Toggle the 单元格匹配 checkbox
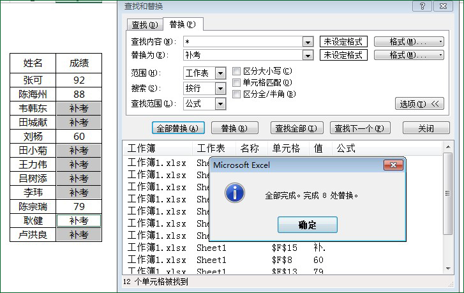Viewport: 464px width, 293px height. click(236, 82)
